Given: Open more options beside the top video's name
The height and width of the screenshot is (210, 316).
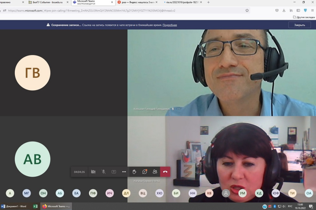Looking at the screenshot, I should pyautogui.click(x=179, y=109).
